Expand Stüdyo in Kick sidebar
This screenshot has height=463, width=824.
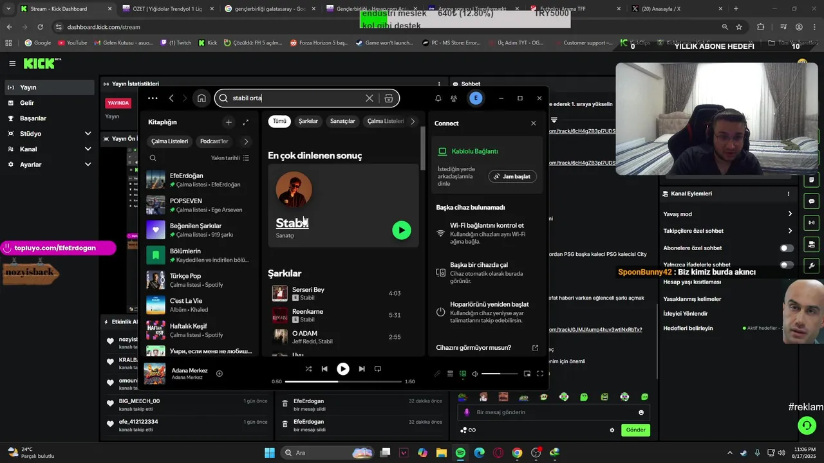point(50,134)
